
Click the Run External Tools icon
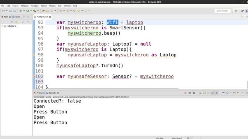coord(34,11)
